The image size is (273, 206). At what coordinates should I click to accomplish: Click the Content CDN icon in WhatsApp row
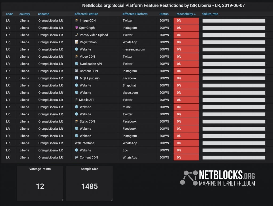coord(77,157)
